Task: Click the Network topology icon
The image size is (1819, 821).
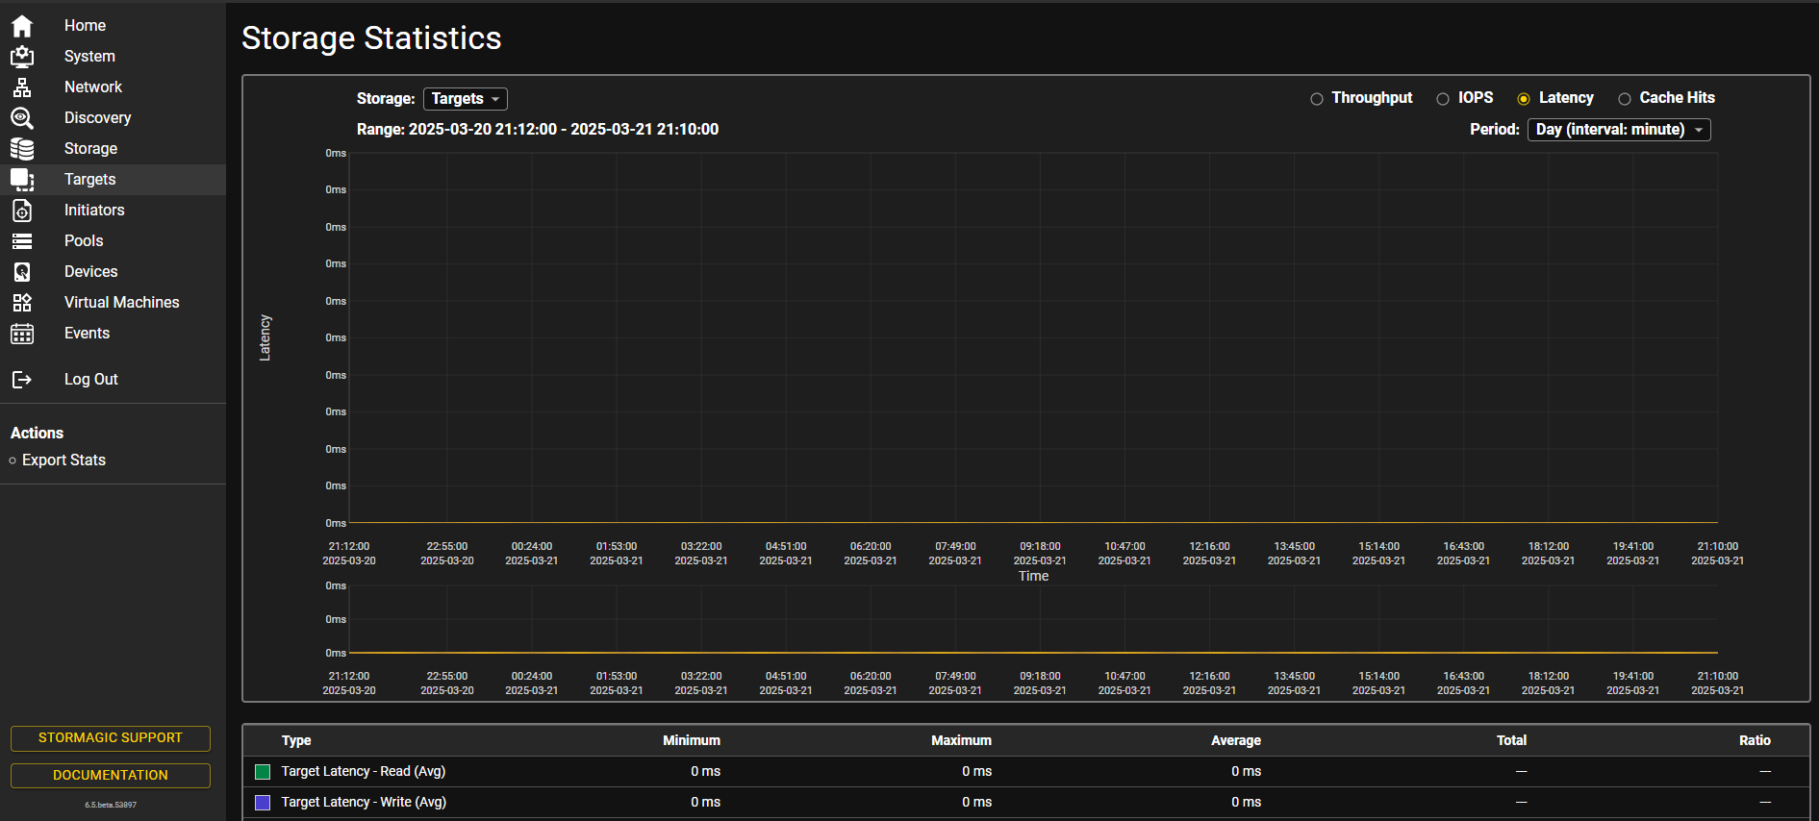Action: coord(22,87)
